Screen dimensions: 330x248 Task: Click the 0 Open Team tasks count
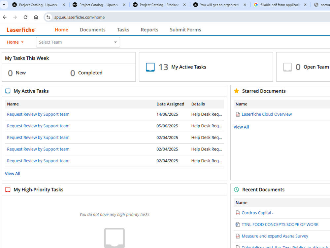pyautogui.click(x=298, y=67)
